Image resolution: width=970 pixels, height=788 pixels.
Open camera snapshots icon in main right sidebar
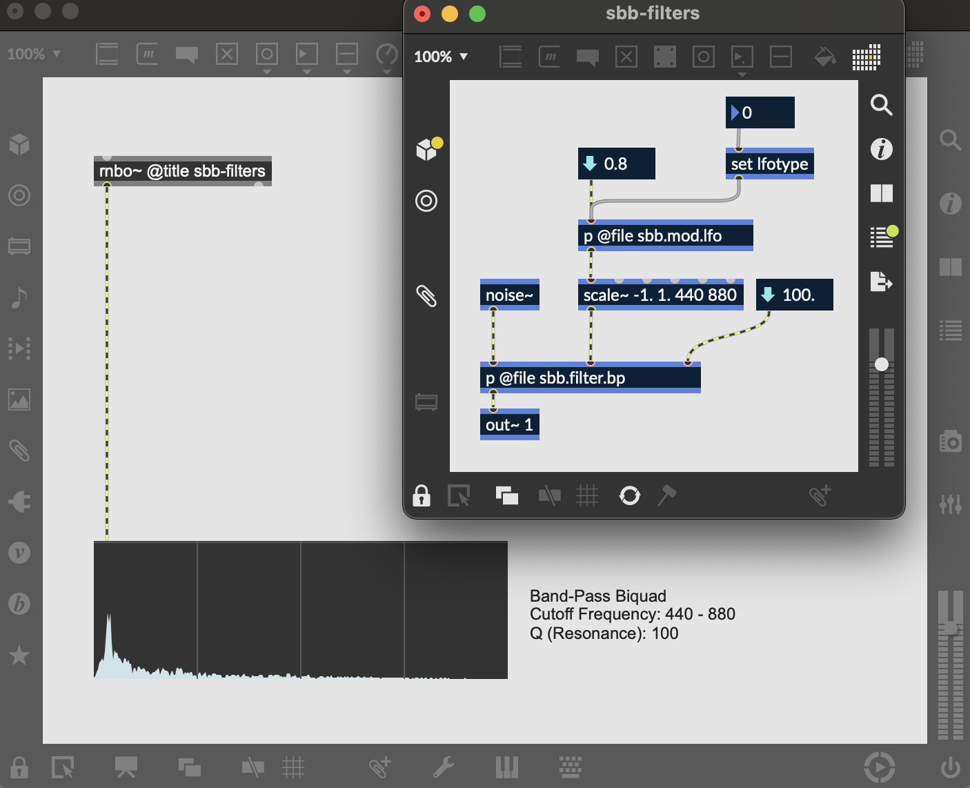click(951, 440)
